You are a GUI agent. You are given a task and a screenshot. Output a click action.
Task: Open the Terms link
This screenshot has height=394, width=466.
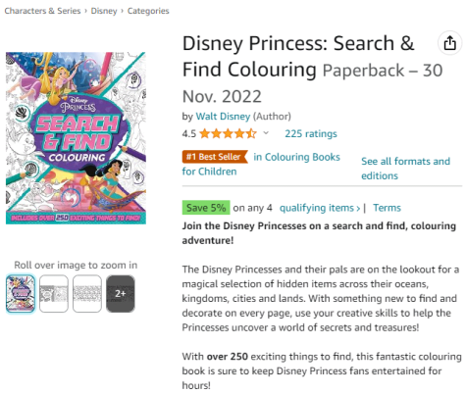click(x=387, y=208)
